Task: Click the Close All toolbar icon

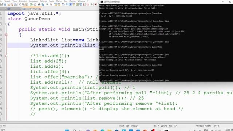Action: [12, 4]
